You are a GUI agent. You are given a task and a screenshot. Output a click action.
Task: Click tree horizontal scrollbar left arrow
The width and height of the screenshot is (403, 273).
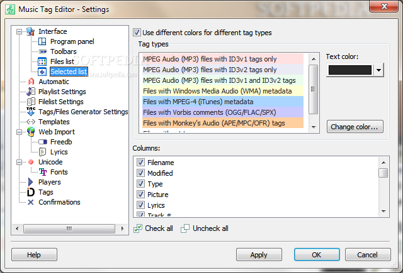point(17,228)
